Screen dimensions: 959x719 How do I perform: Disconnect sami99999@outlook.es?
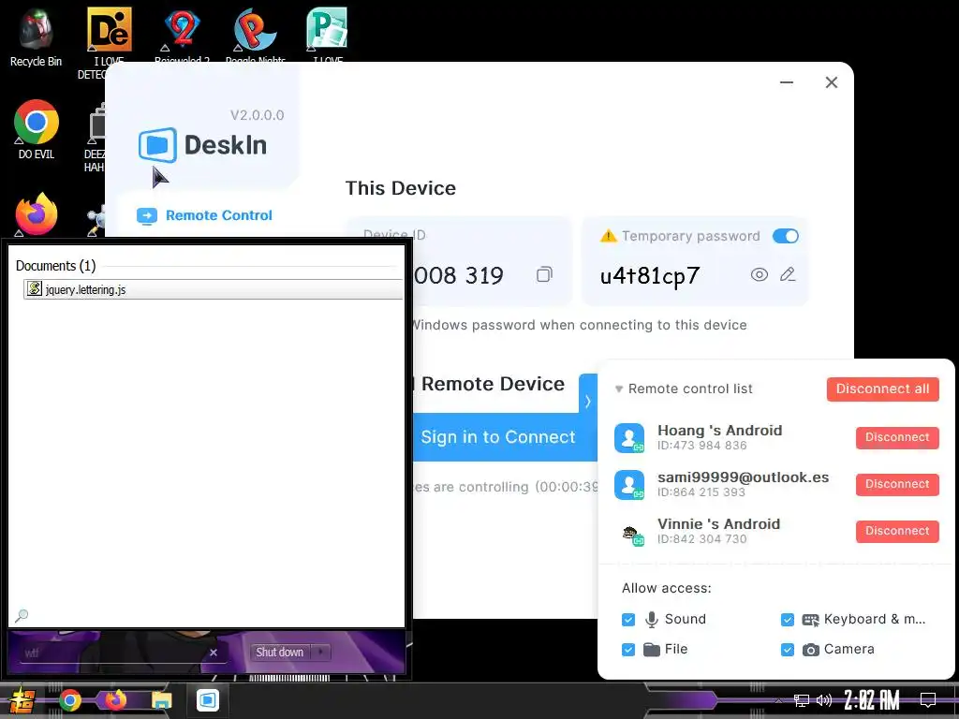[x=897, y=484]
